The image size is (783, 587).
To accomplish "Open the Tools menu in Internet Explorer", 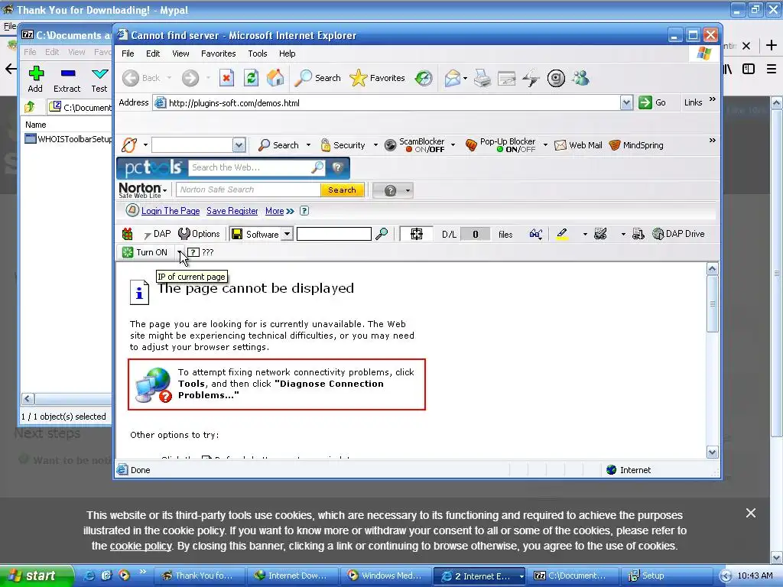I will tap(258, 54).
